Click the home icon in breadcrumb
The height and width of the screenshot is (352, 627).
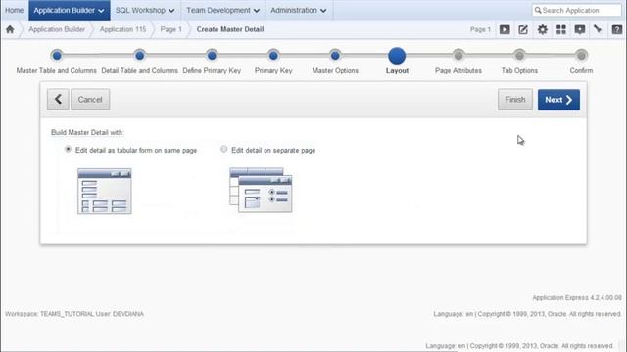(10, 29)
